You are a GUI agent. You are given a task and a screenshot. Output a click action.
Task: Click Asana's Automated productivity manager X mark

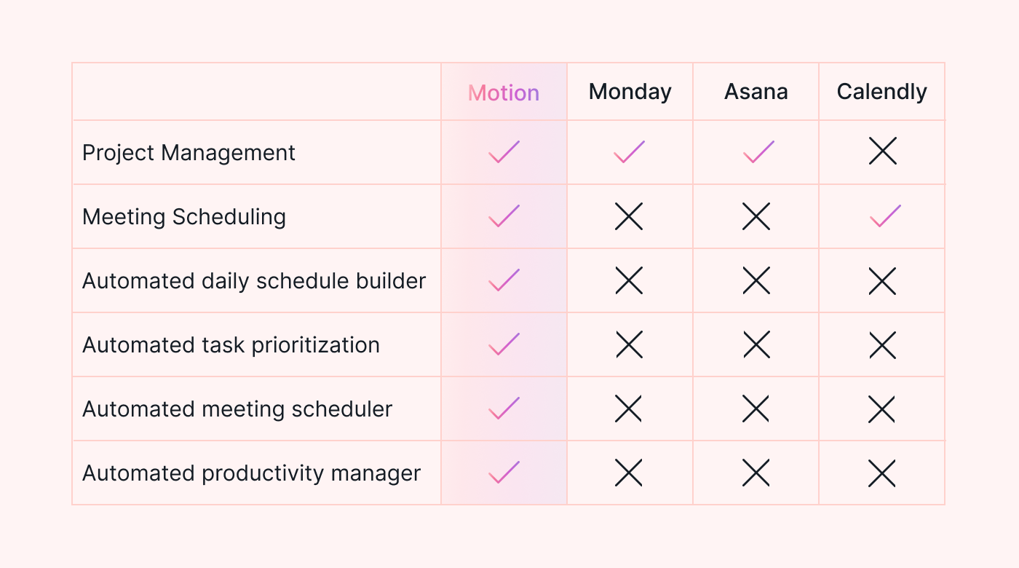tap(756, 473)
